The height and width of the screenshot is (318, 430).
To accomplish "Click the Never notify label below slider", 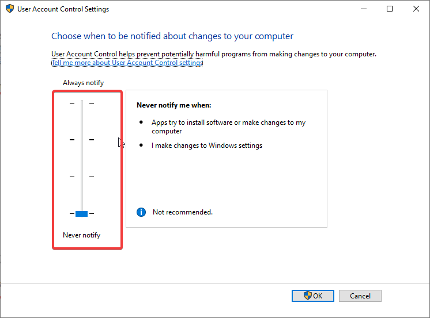I will point(82,235).
